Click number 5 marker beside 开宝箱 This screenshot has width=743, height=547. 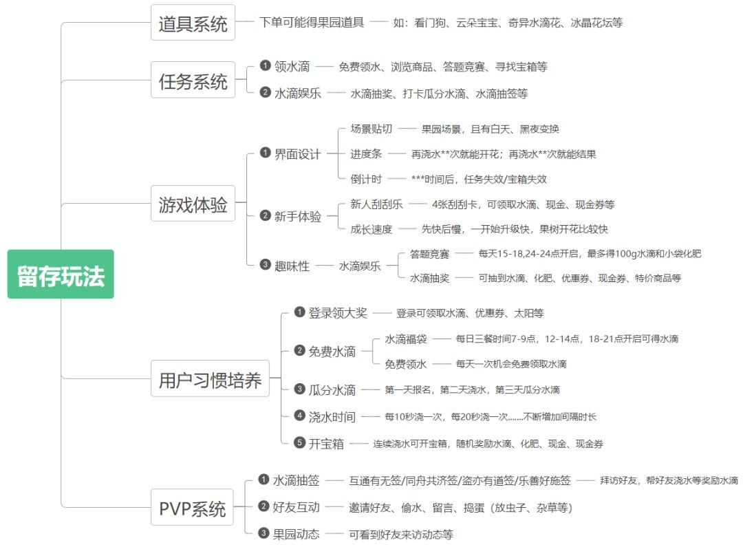pos(299,442)
